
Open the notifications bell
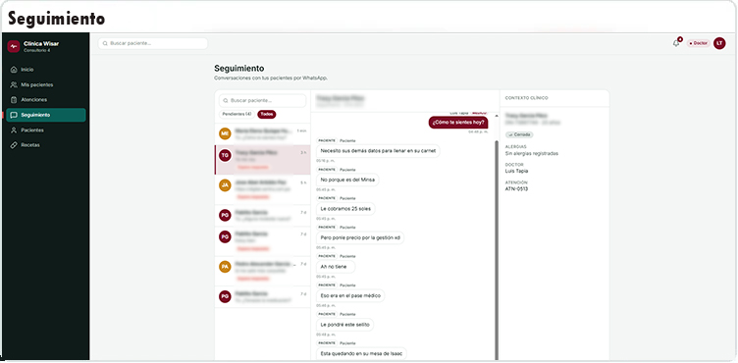click(x=676, y=43)
